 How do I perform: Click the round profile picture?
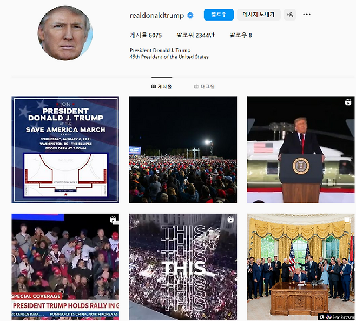tap(65, 33)
